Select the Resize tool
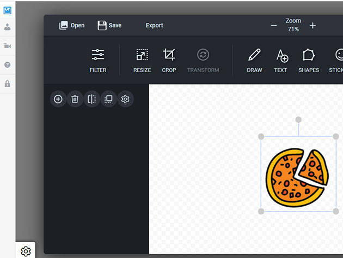The image size is (343, 258). tap(142, 61)
